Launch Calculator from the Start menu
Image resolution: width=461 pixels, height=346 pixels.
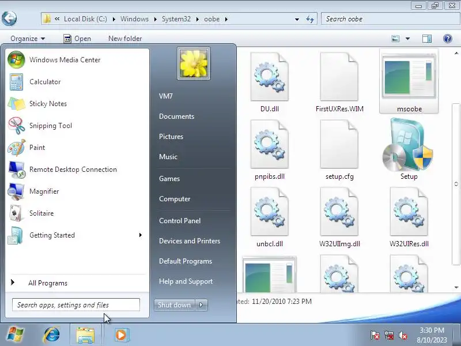tap(77, 82)
